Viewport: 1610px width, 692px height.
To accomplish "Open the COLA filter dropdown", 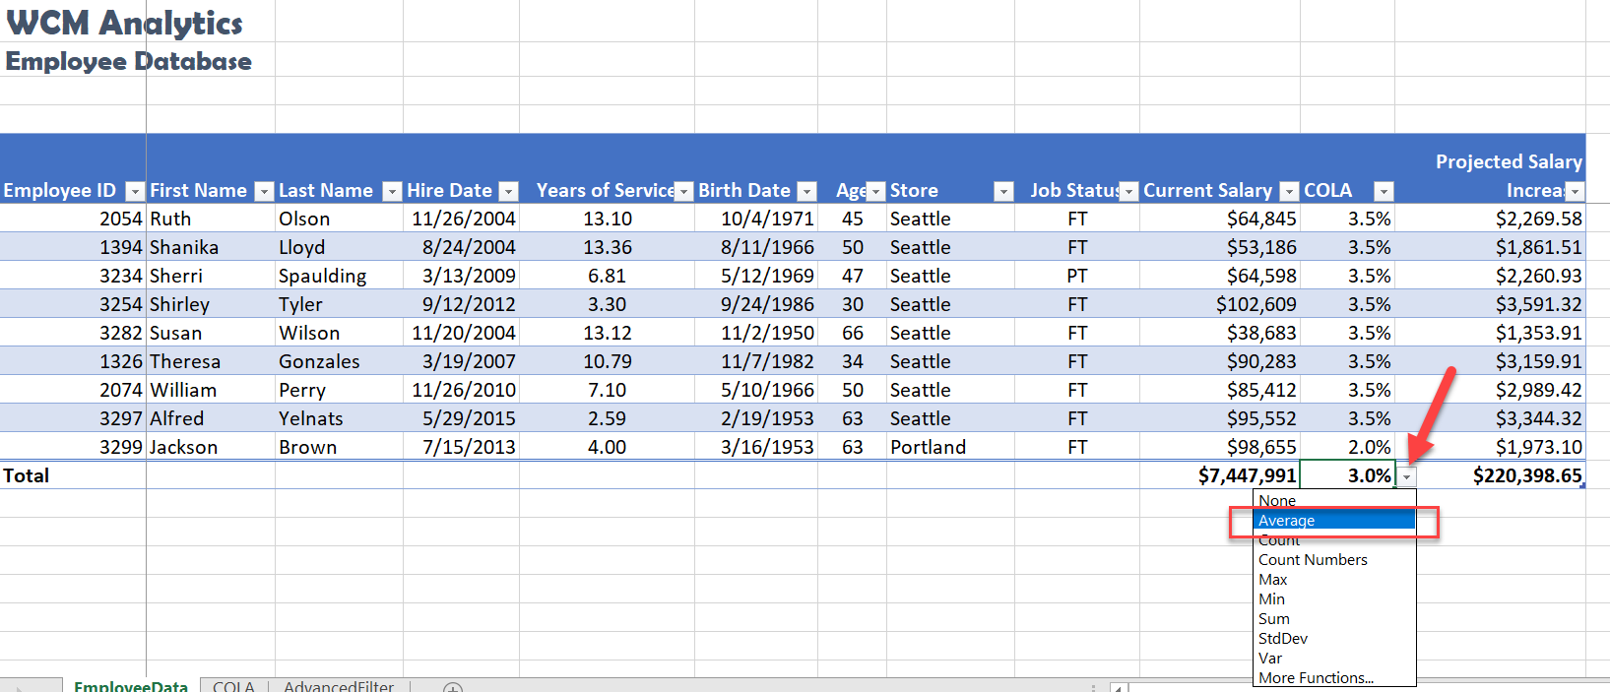I will click(1384, 191).
